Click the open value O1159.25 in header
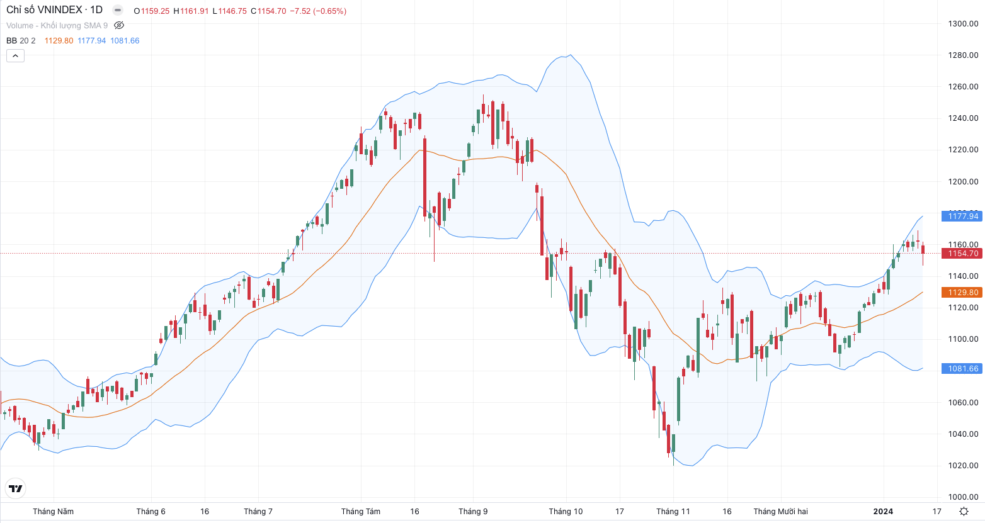Viewport: 985px width, 523px height. [x=152, y=11]
